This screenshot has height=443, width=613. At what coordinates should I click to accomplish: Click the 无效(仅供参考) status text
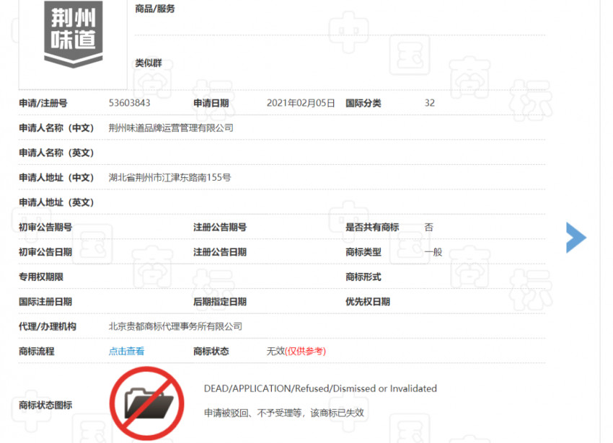(x=296, y=352)
